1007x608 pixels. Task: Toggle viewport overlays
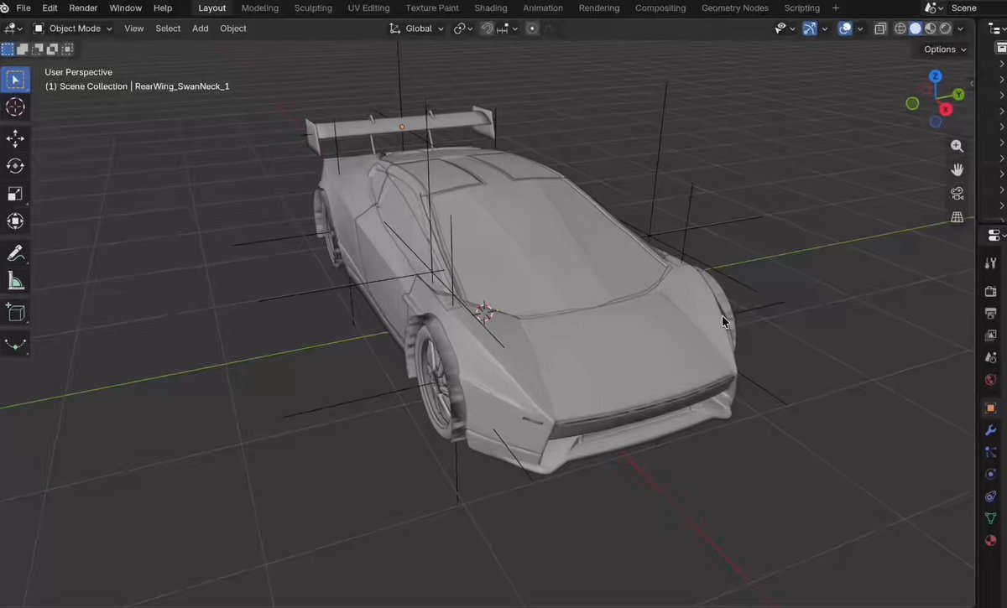coord(845,29)
